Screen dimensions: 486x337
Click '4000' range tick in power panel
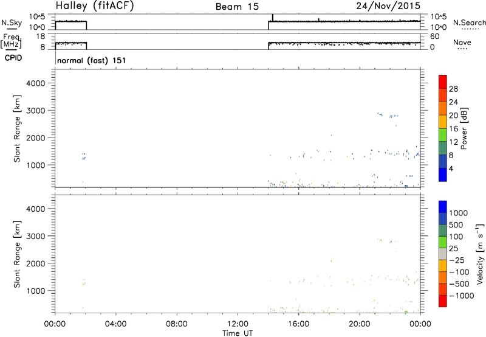pyautogui.click(x=35, y=83)
